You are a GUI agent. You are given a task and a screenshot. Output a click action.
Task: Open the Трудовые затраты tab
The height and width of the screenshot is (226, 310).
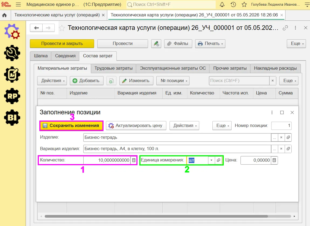(x=113, y=68)
